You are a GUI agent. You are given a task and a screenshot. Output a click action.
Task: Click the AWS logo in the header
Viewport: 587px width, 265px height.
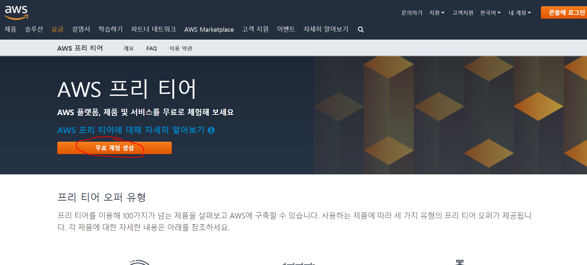coord(16,12)
